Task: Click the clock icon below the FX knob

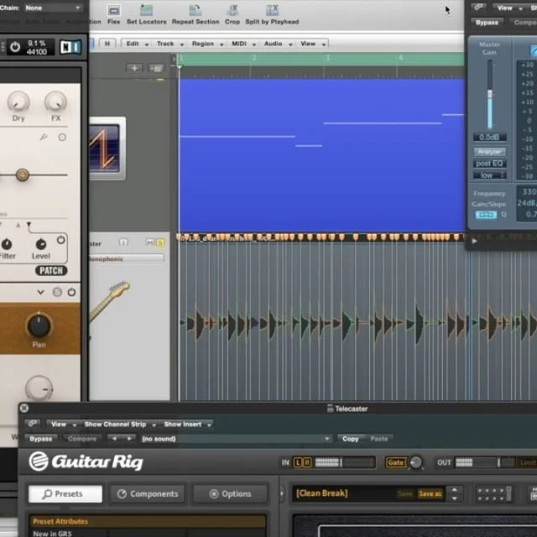Action: tap(62, 138)
